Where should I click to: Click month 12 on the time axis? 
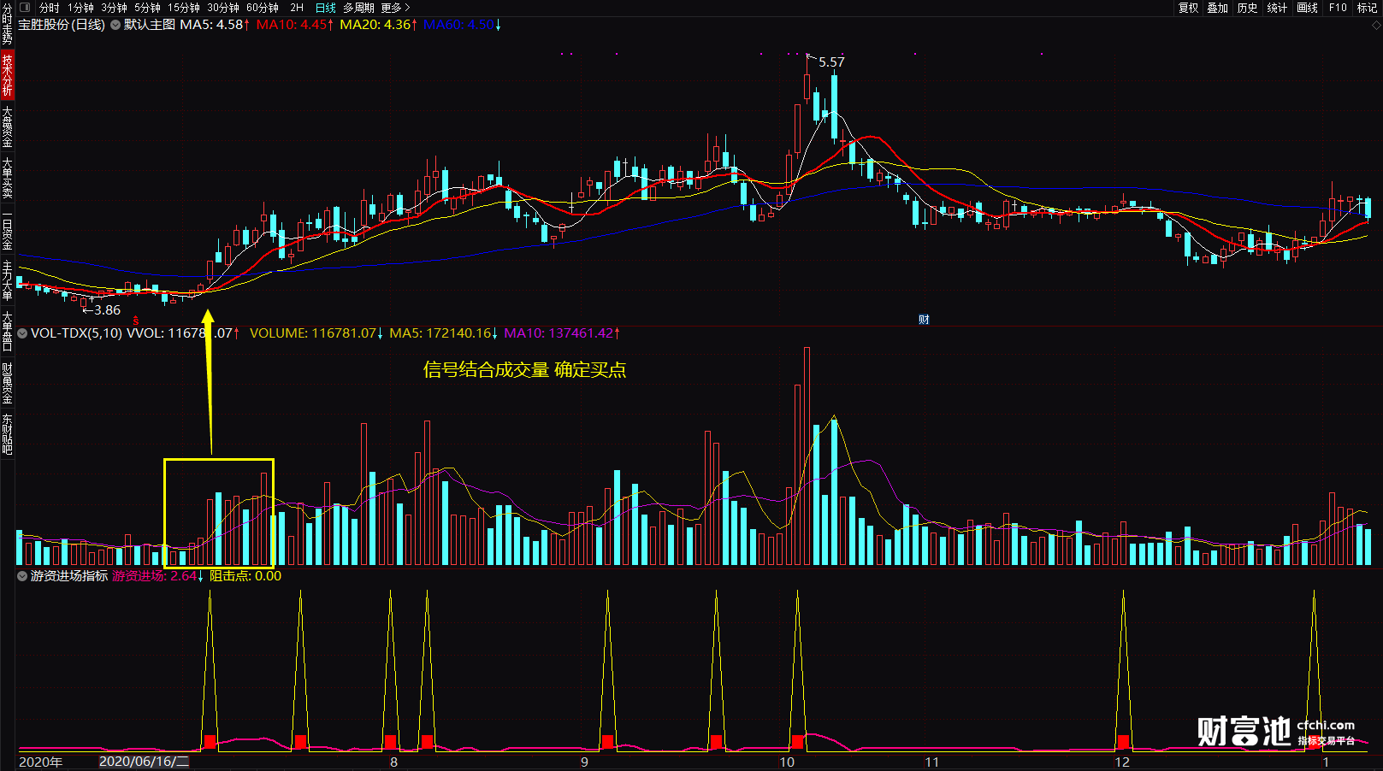click(x=1121, y=762)
